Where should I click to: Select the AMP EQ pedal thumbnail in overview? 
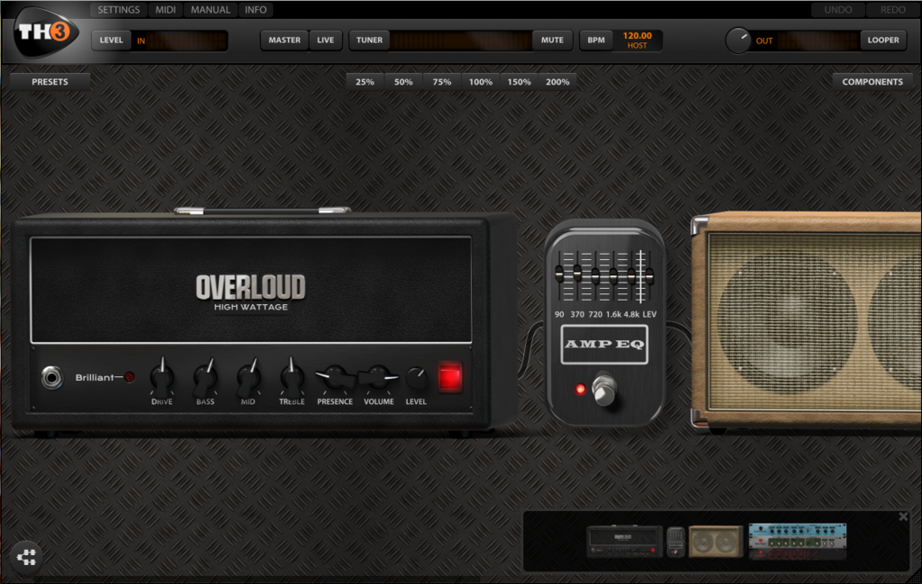tap(675, 541)
